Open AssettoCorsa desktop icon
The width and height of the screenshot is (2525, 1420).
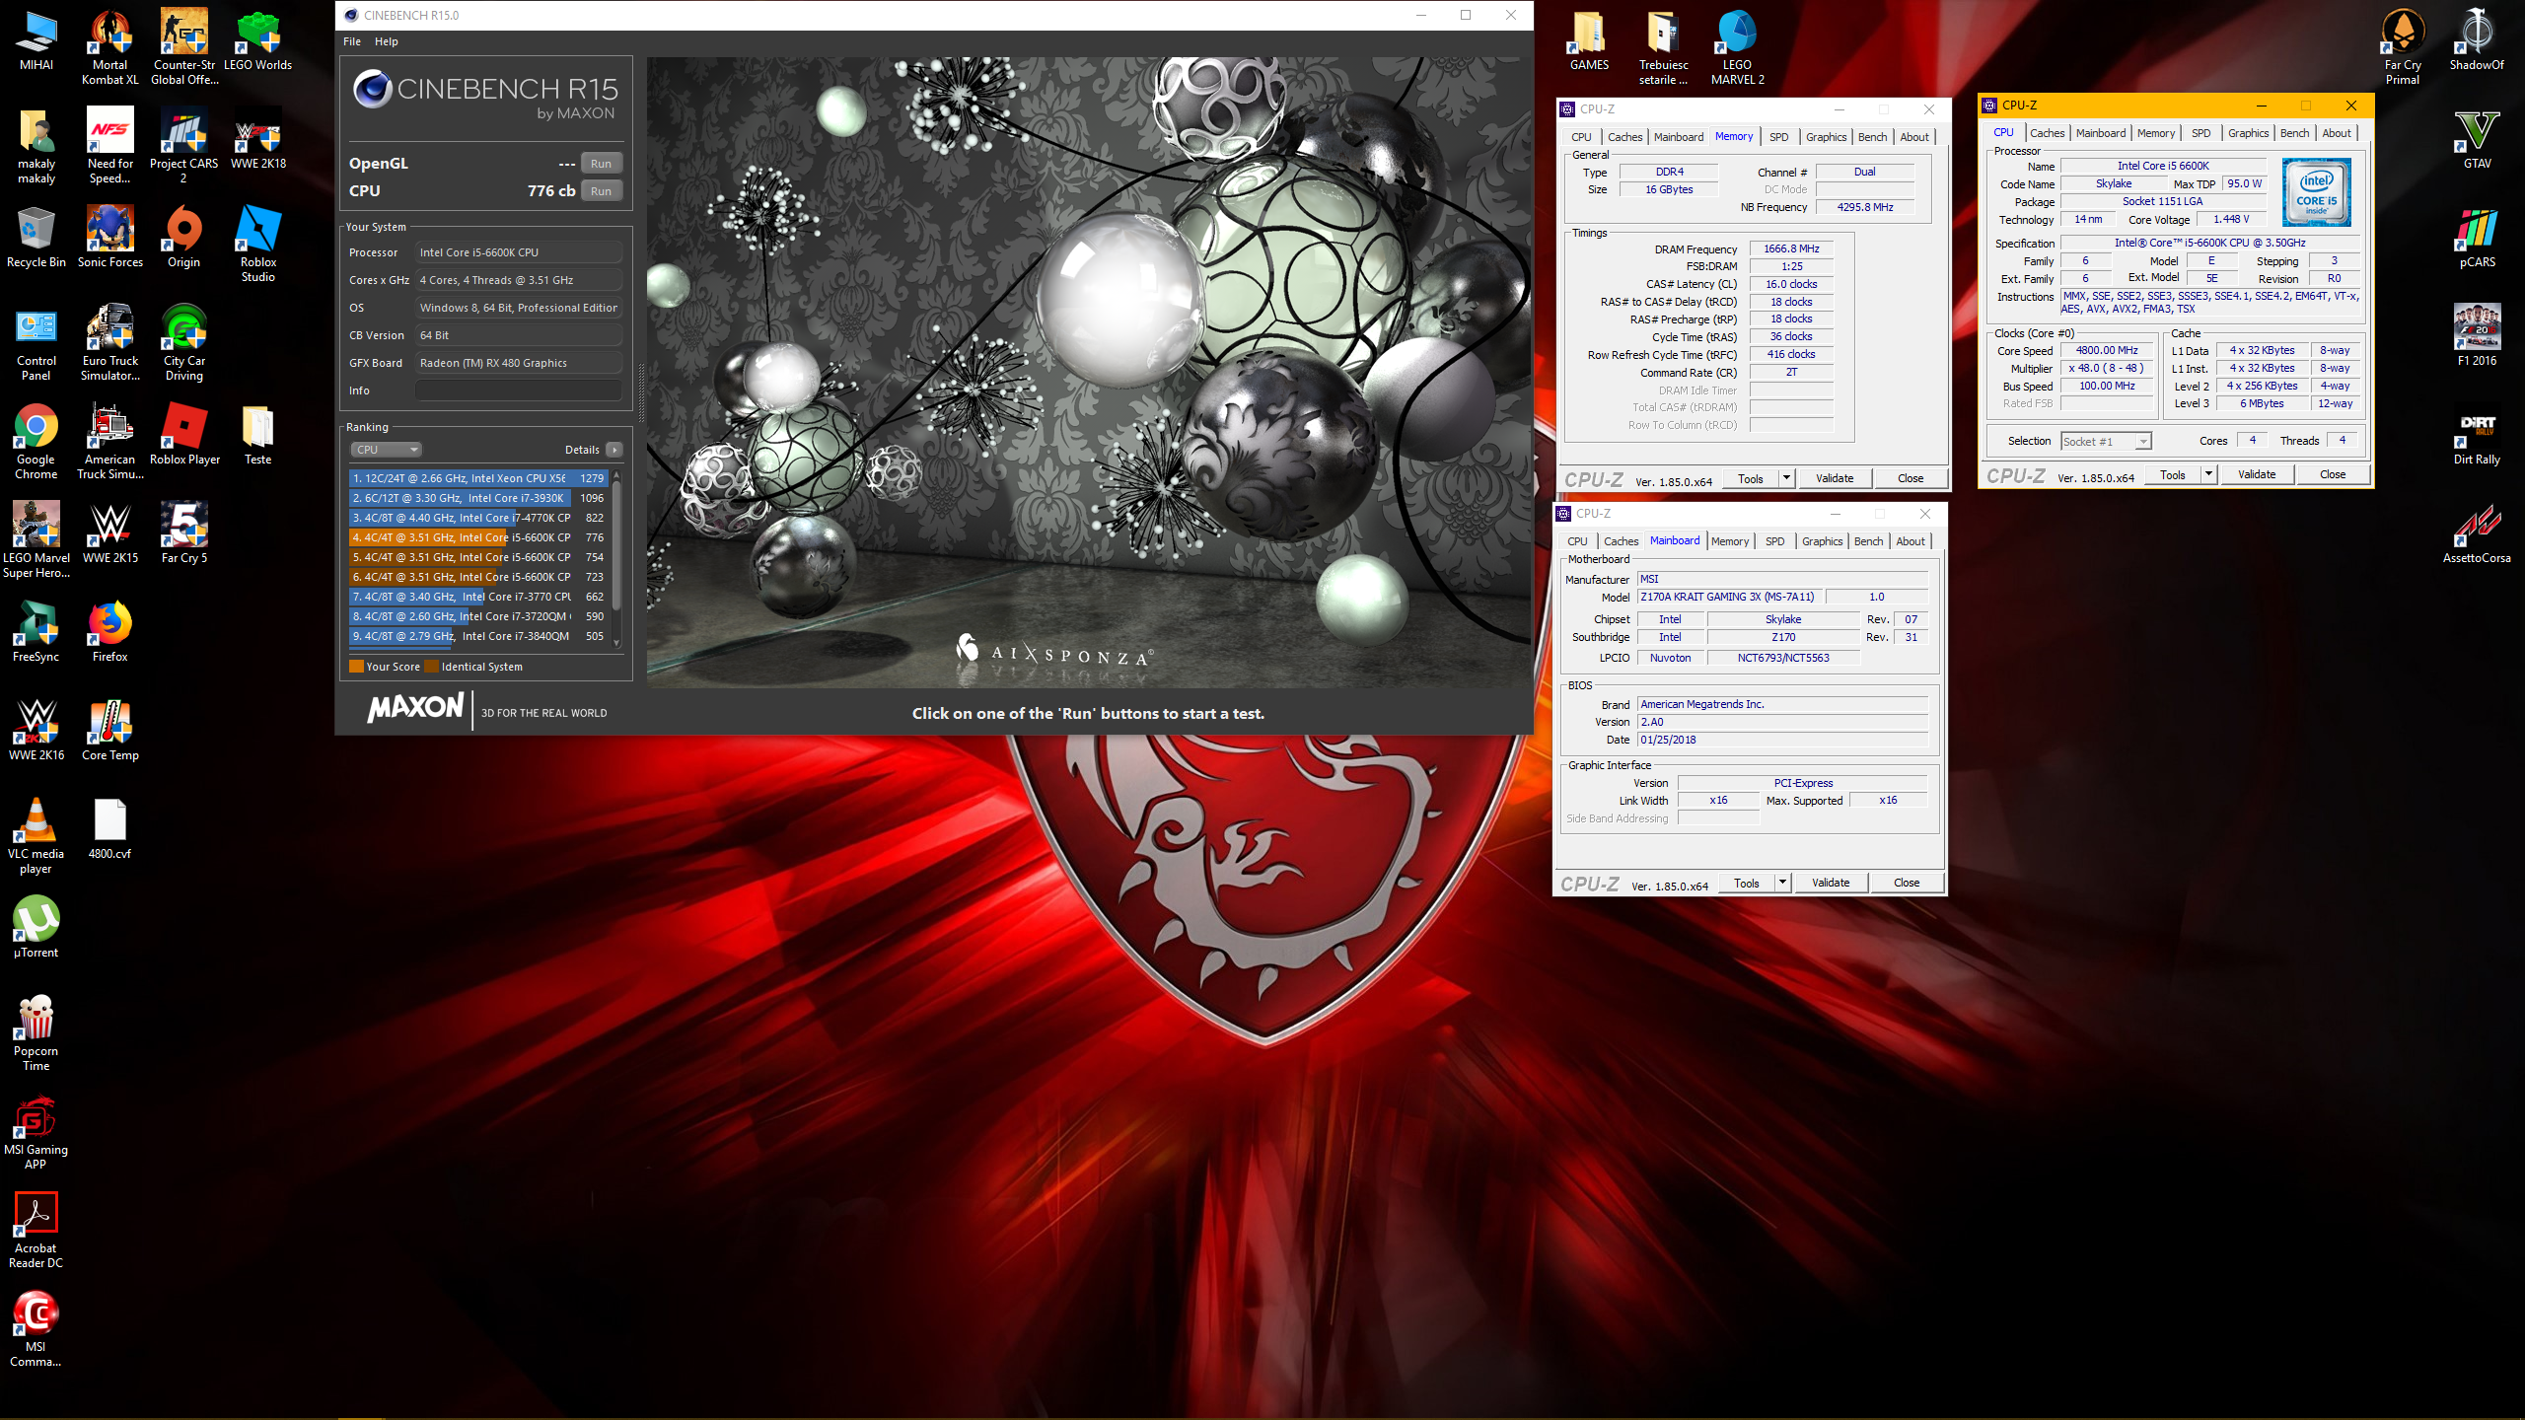[x=2477, y=532]
